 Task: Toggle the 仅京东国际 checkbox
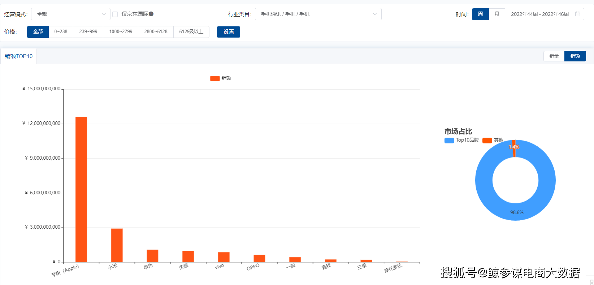[x=115, y=14]
